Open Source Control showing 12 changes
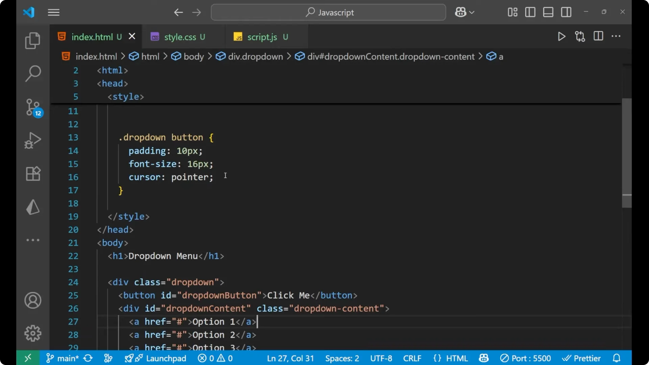This screenshot has width=649, height=365. (x=32, y=107)
